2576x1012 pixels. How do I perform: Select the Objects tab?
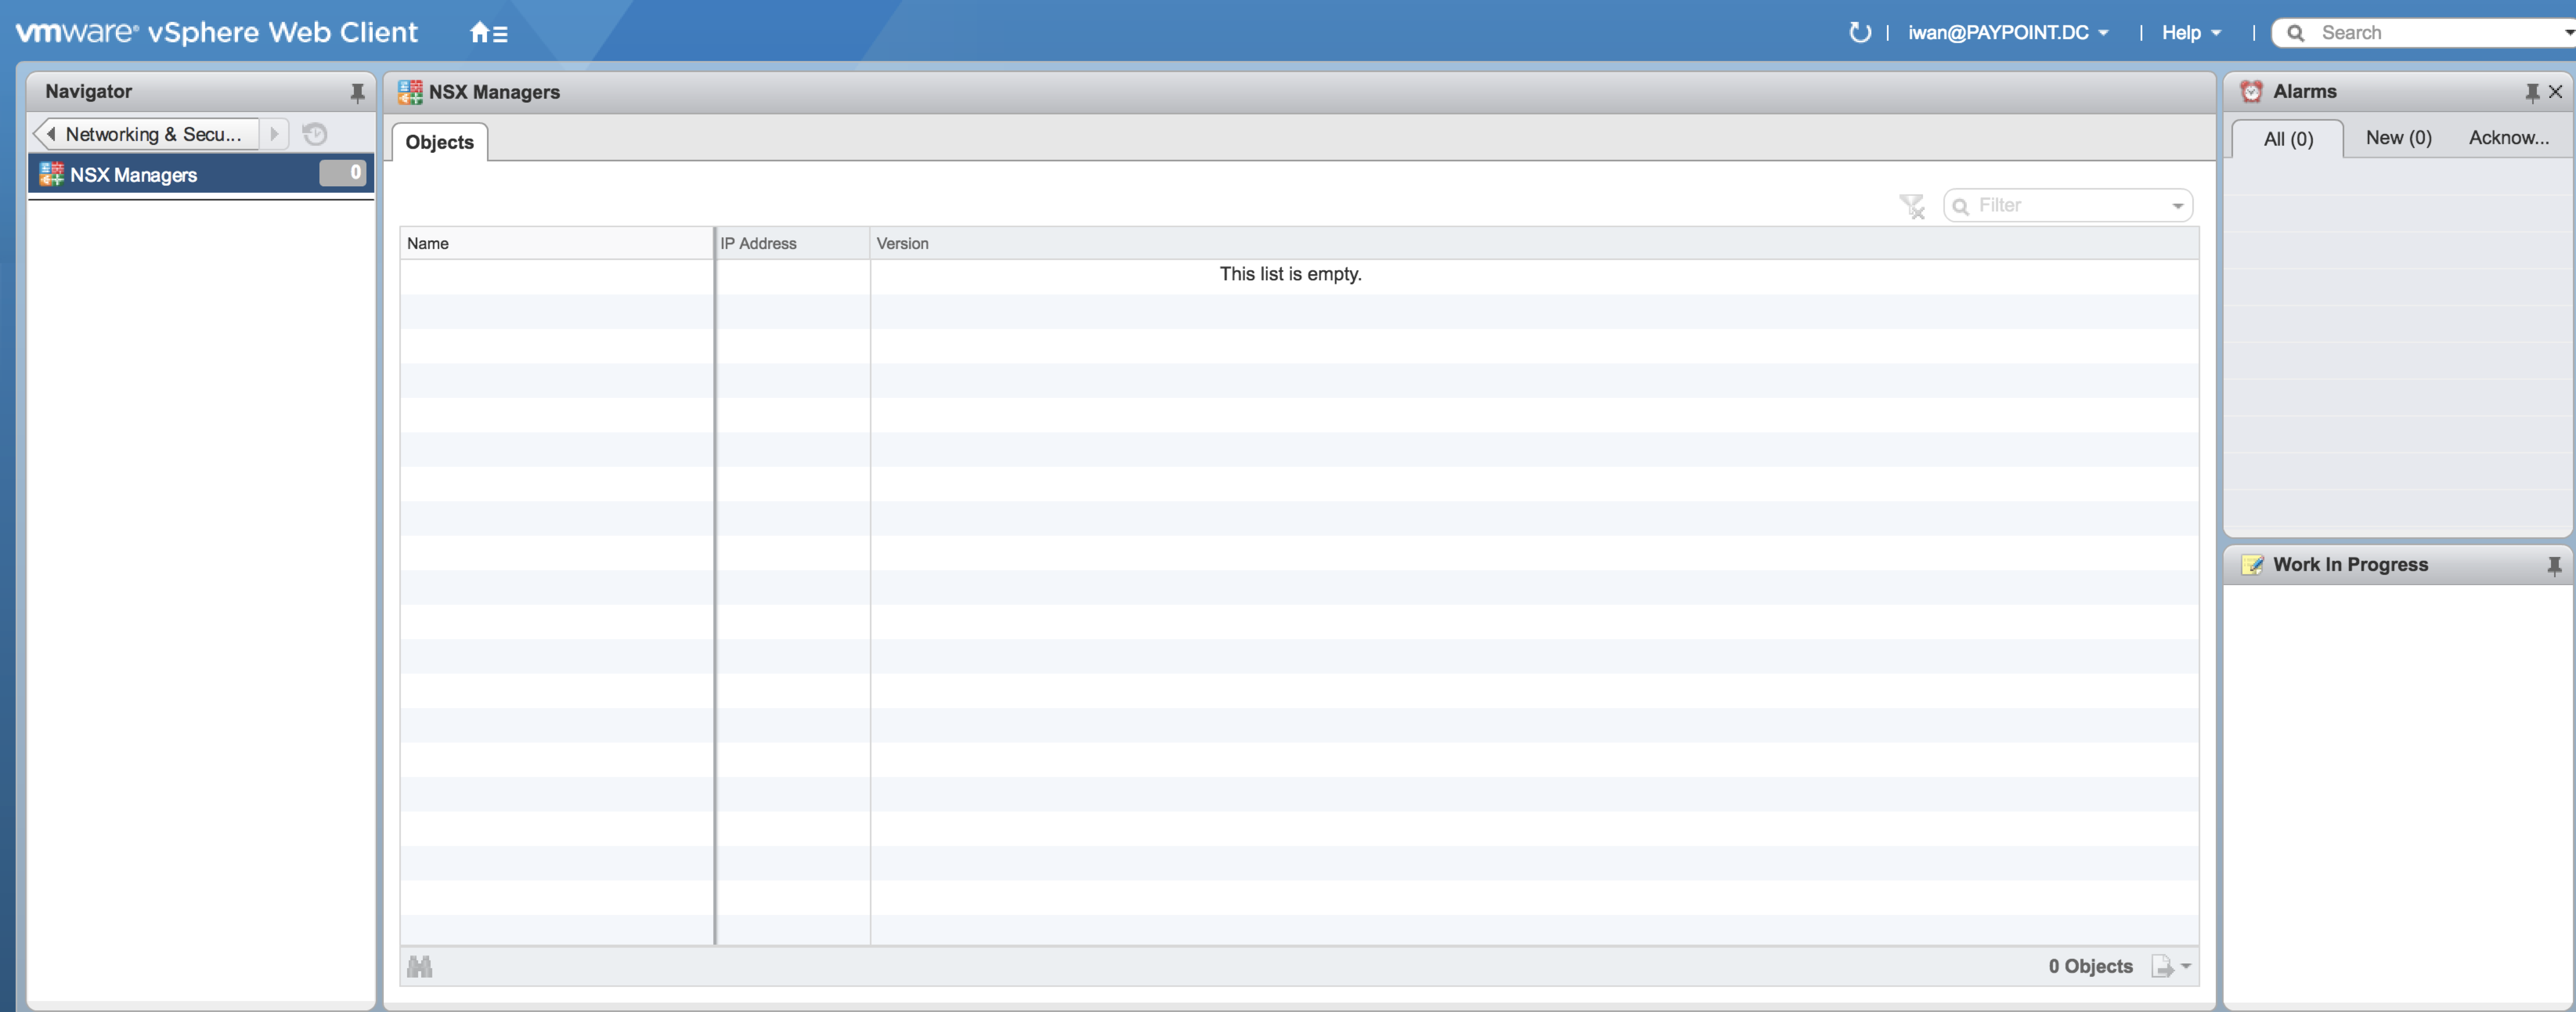[439, 142]
